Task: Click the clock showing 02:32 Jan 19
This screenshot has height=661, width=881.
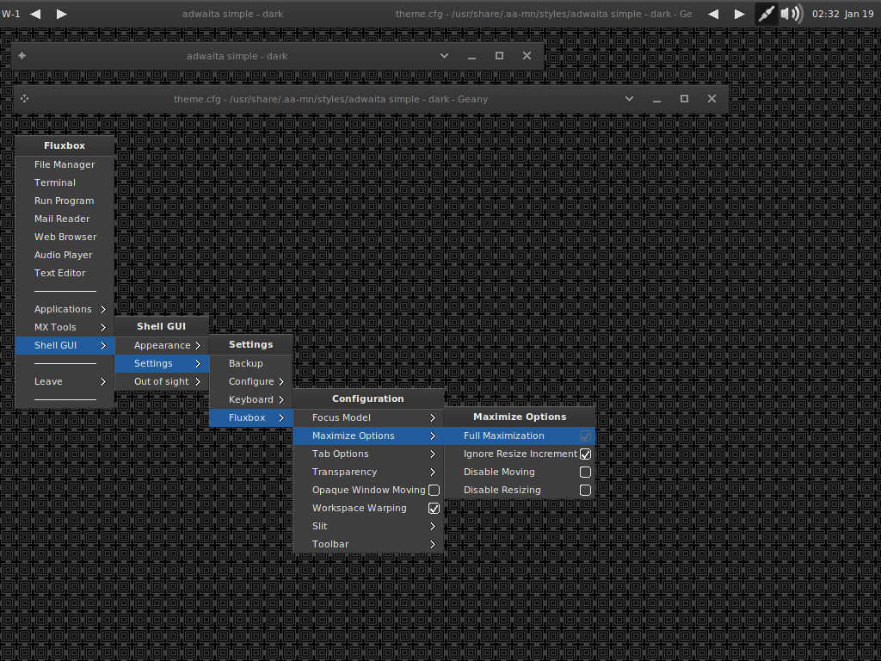Action: pos(843,14)
